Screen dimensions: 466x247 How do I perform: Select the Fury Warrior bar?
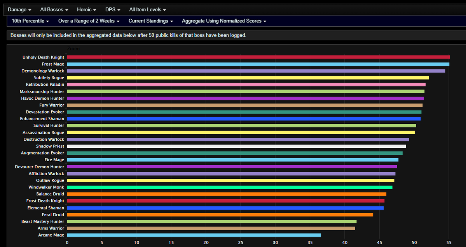tap(245, 105)
